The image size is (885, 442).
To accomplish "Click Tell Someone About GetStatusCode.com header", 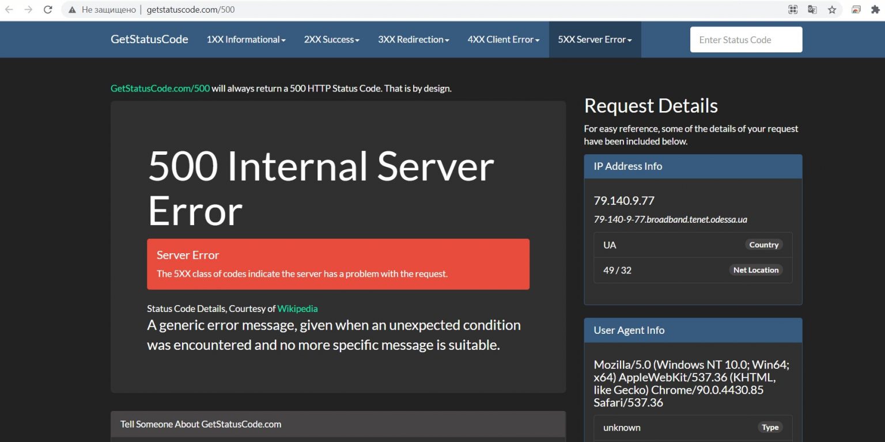I will 338,424.
